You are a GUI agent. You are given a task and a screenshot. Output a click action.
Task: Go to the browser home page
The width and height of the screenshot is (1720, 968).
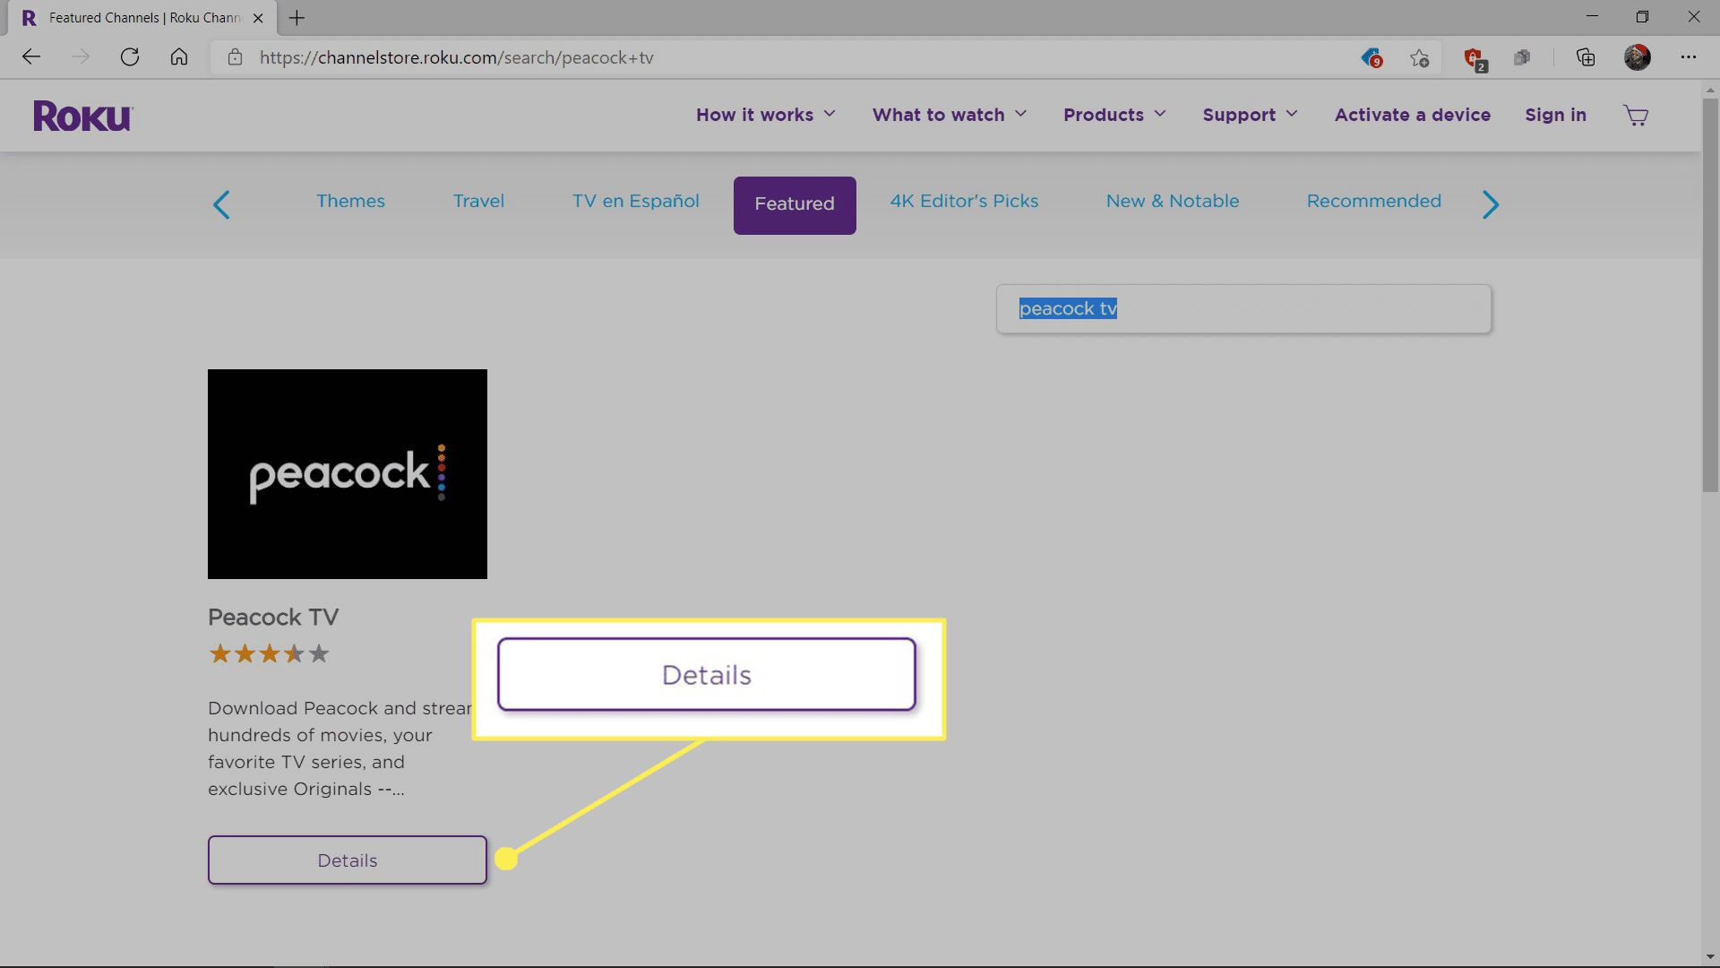click(x=179, y=57)
